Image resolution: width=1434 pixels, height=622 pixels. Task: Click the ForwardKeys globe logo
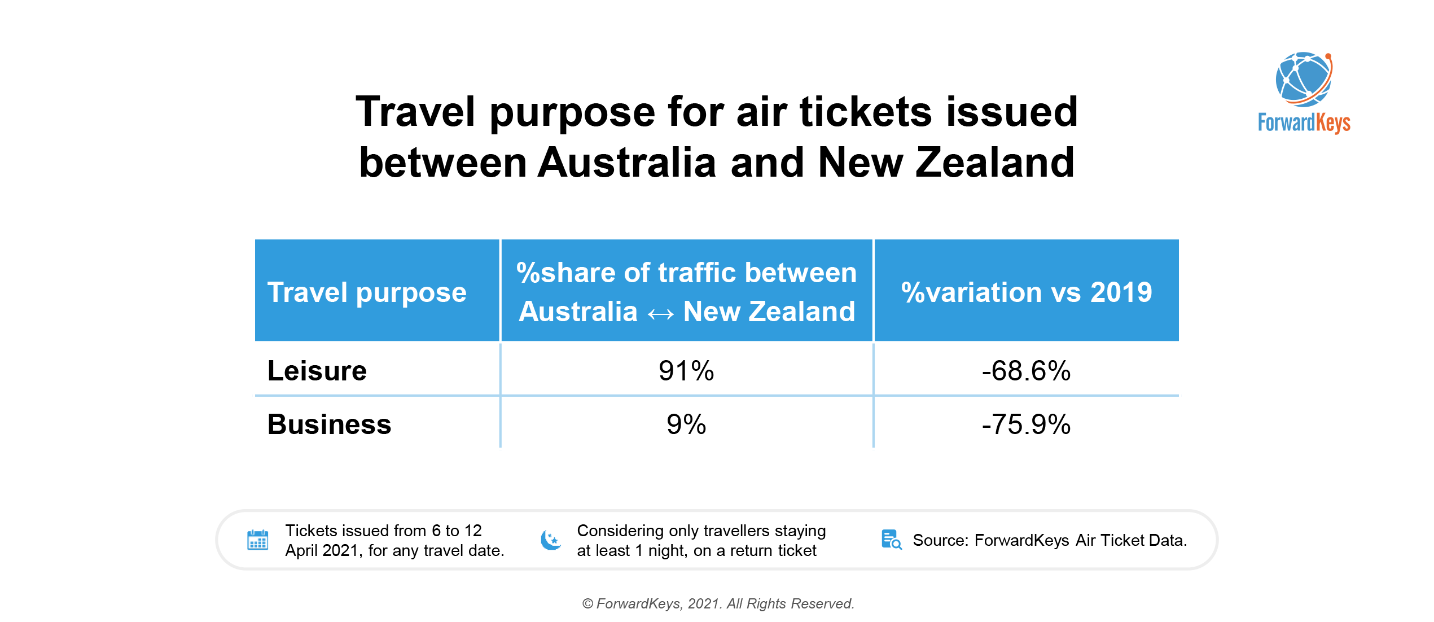tap(1304, 80)
